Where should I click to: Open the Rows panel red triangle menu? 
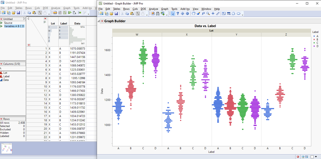pyautogui.click(x=1, y=119)
